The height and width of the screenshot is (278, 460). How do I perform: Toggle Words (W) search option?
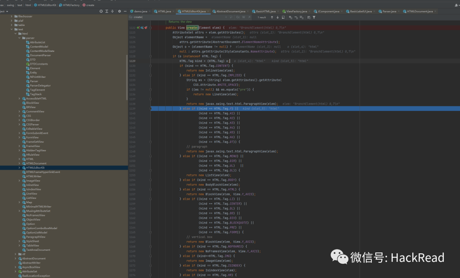pyautogui.click(x=244, y=17)
